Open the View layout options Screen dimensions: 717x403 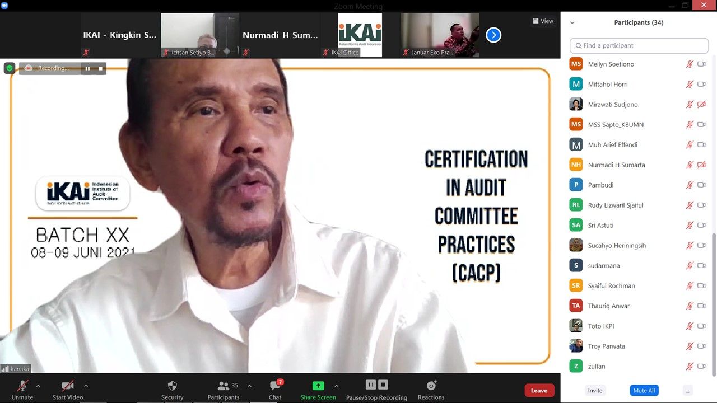[x=543, y=21]
